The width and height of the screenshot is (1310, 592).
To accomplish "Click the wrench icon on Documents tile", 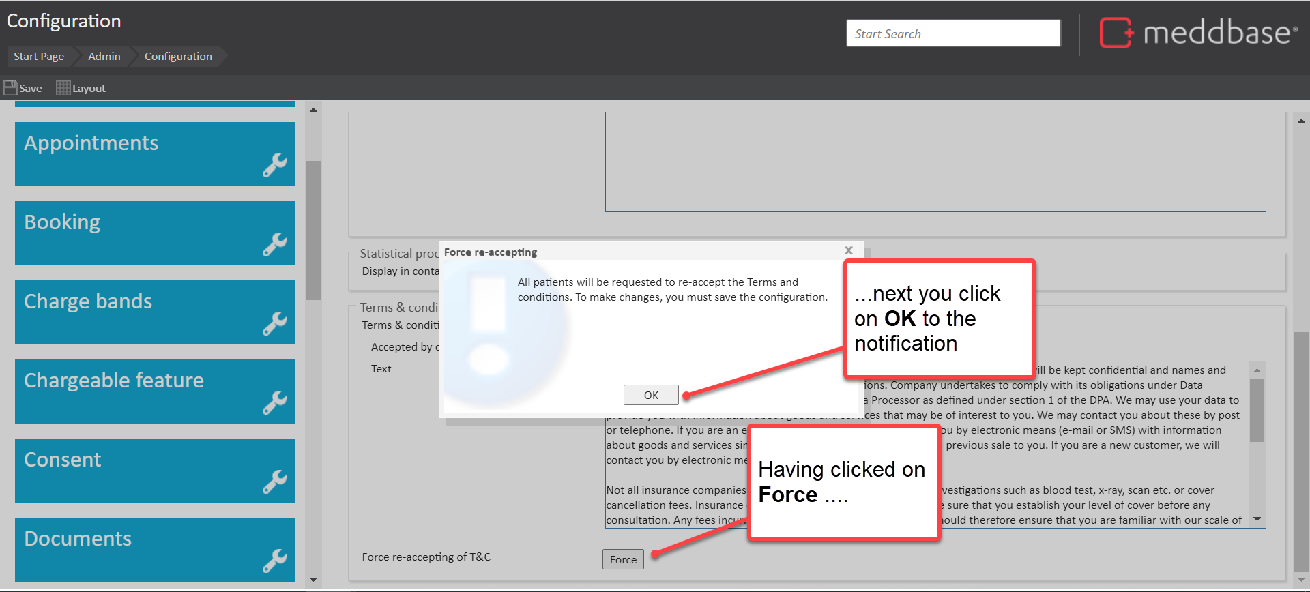I will point(274,561).
